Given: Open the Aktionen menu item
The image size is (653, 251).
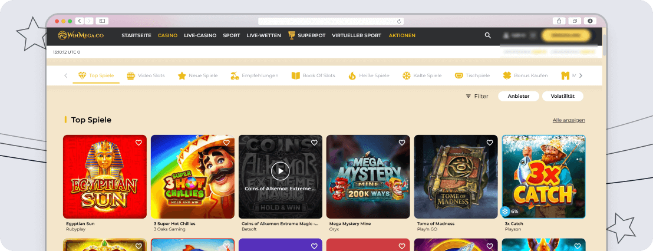Looking at the screenshot, I should coord(402,36).
